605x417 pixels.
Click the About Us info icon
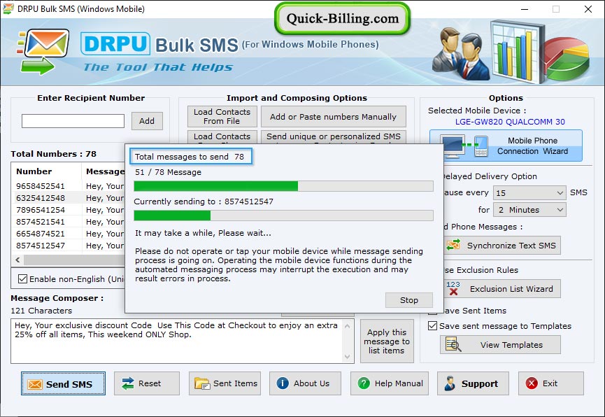click(283, 383)
